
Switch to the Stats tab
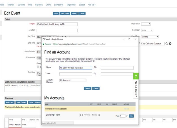point(30,5)
